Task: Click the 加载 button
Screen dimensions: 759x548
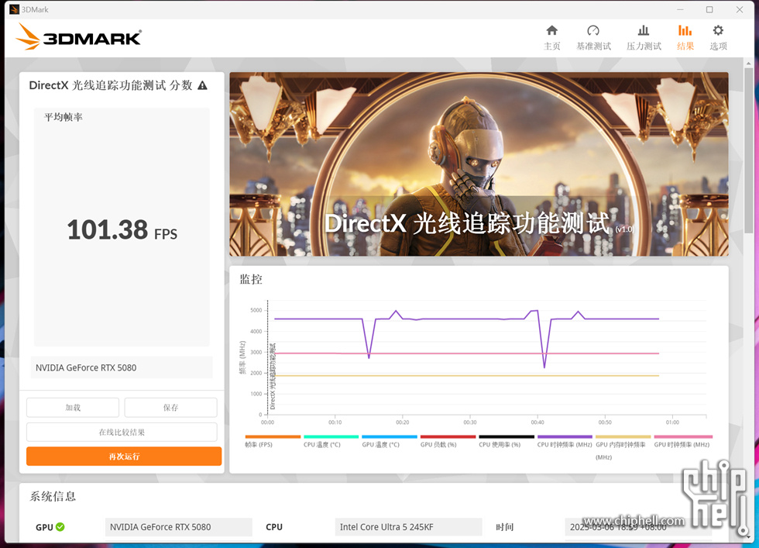Action: pos(73,408)
